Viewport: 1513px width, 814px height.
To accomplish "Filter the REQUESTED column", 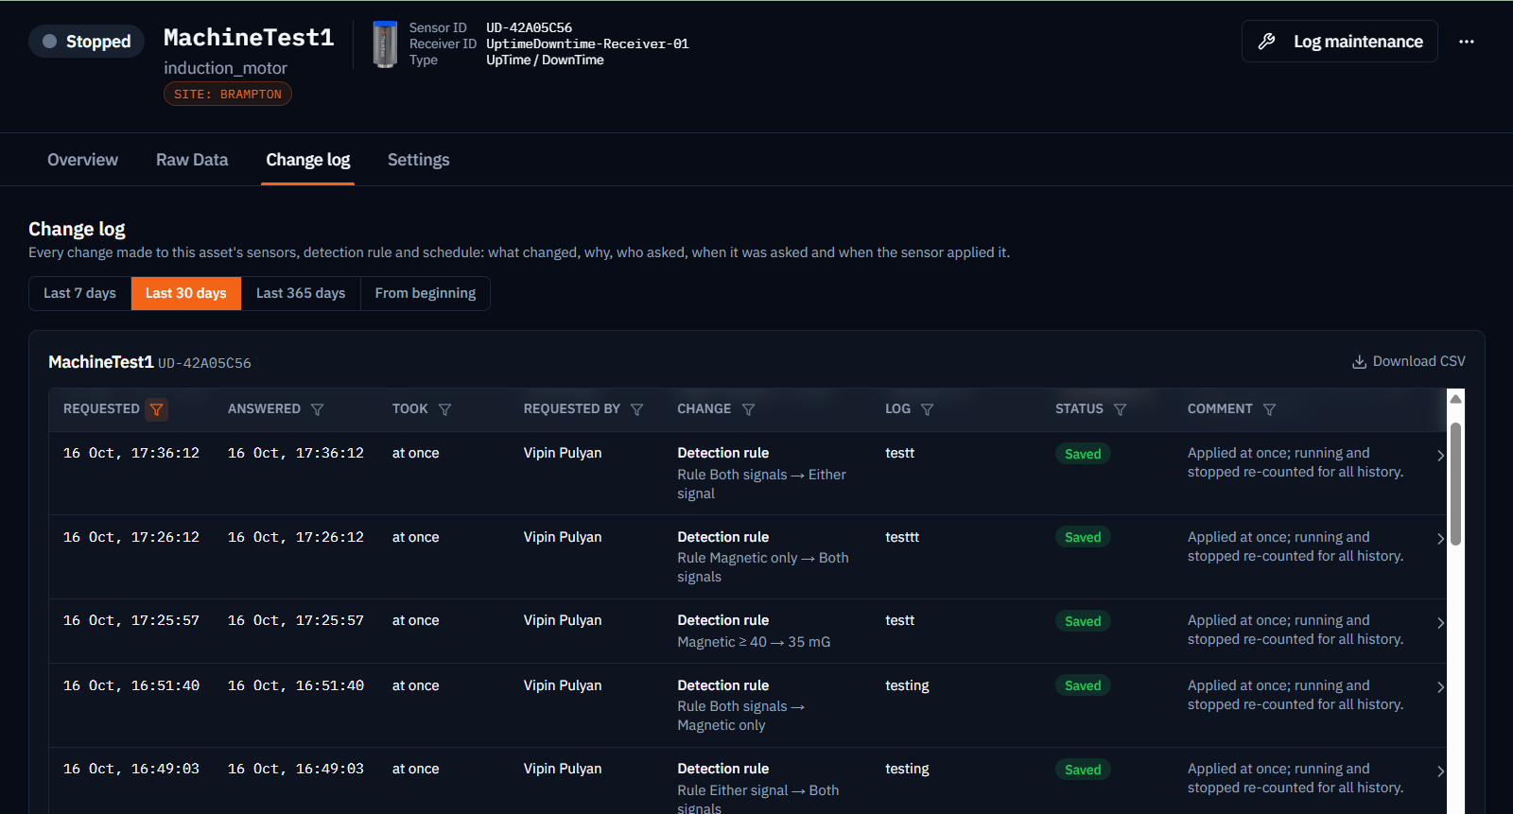I will pyautogui.click(x=157, y=409).
